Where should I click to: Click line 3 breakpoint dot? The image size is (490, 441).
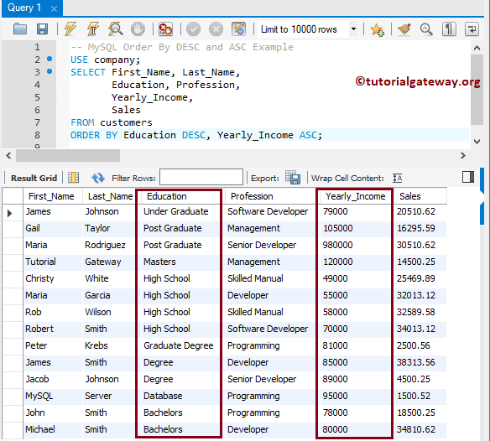tap(50, 71)
